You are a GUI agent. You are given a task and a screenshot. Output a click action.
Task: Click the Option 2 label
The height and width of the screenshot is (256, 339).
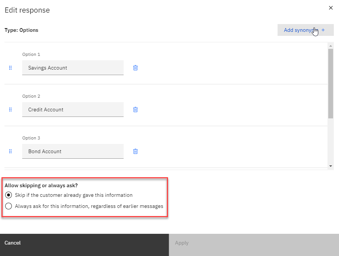tap(31, 96)
